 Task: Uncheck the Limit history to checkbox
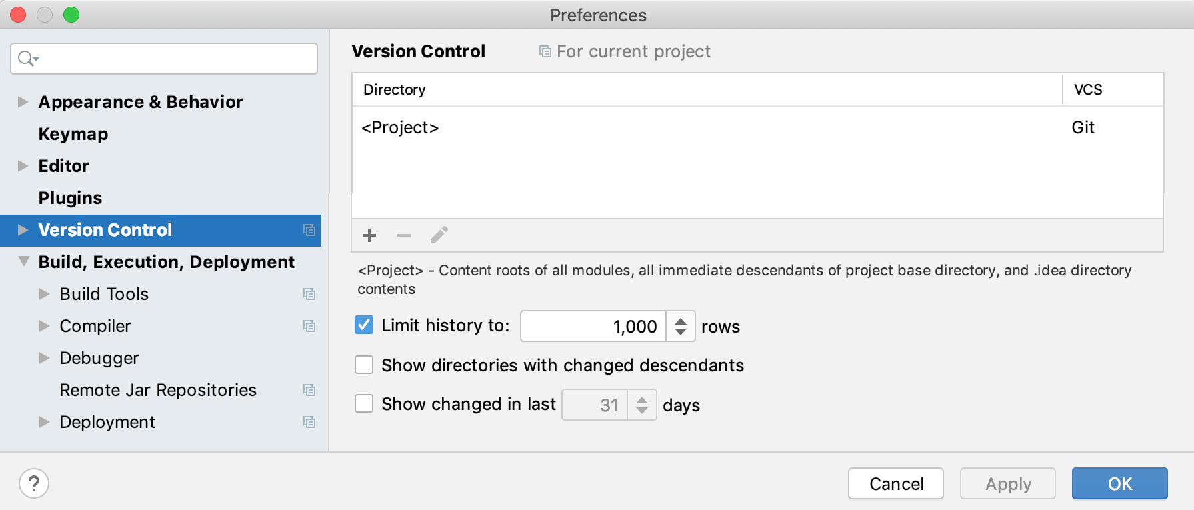[364, 325]
